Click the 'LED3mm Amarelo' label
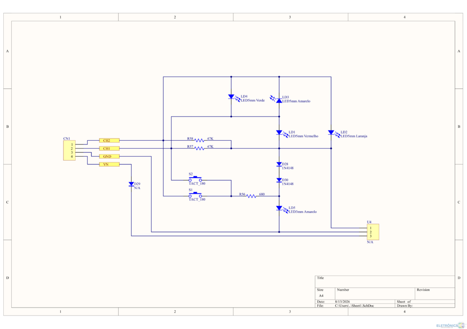The image size is (467, 329). (x=303, y=212)
